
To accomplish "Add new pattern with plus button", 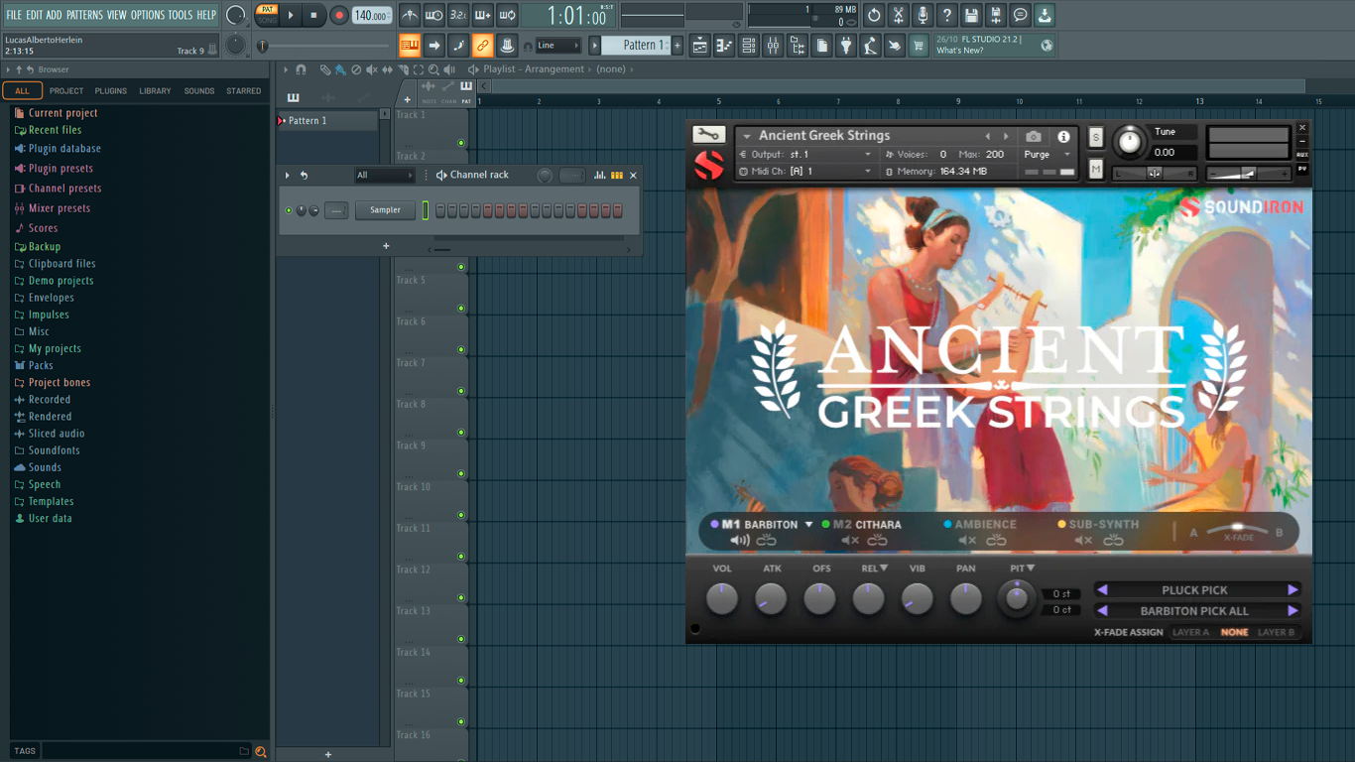I will tap(677, 46).
